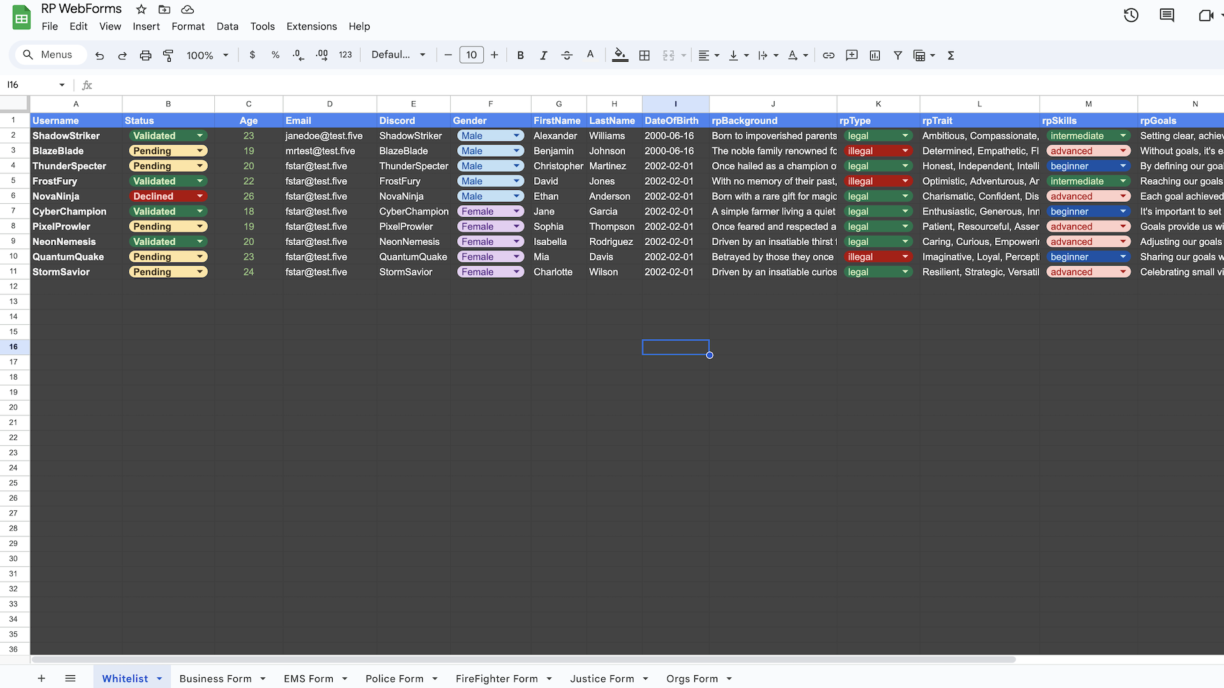Toggle italic formatting
The width and height of the screenshot is (1224, 688).
click(x=543, y=55)
